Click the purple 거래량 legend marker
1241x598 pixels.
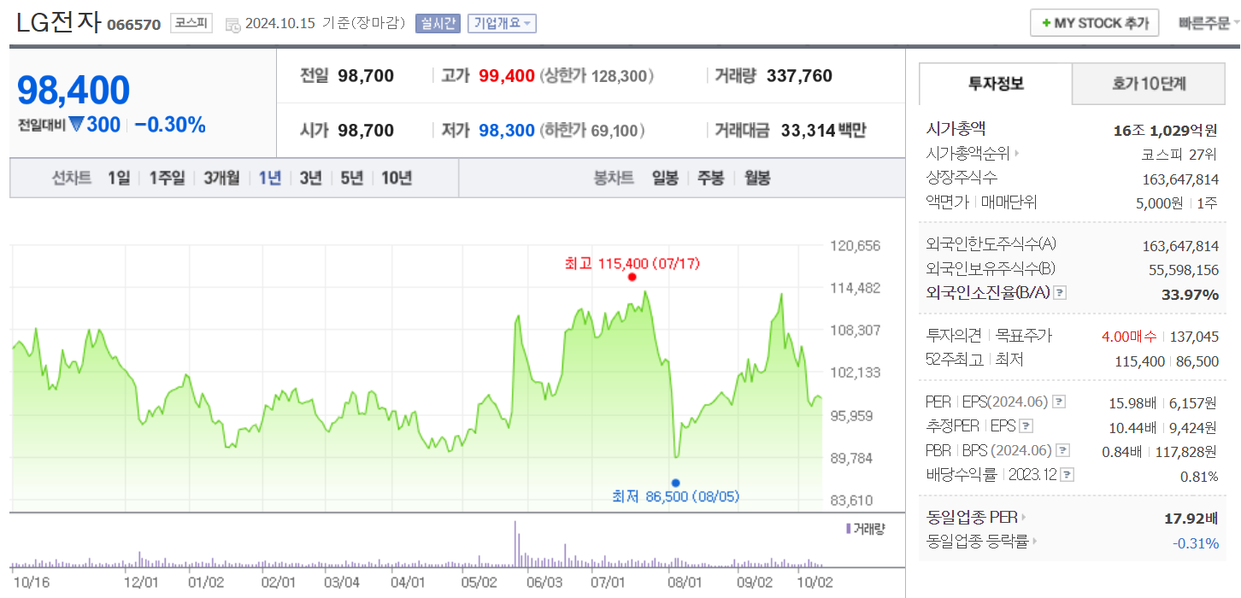848,529
